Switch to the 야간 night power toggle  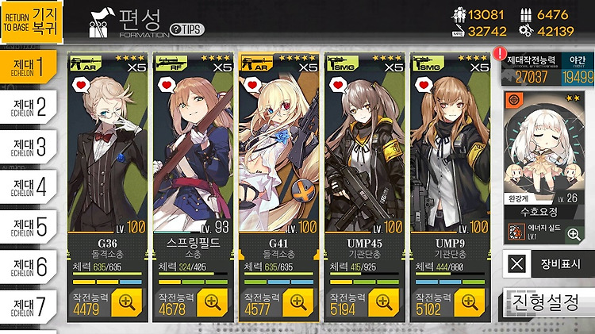[578, 70]
